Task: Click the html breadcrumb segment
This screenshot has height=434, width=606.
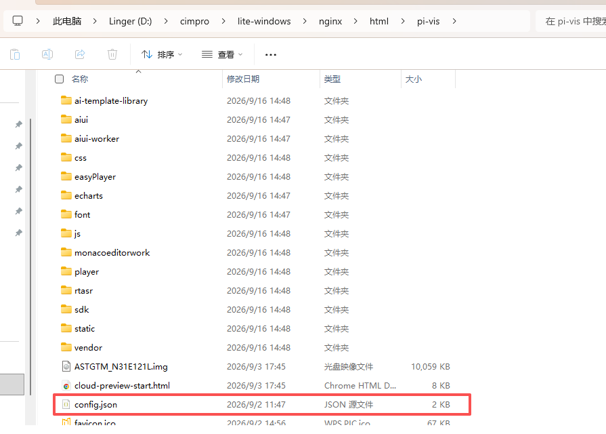Action: click(x=378, y=21)
